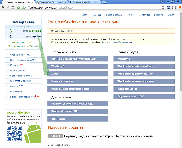Open Тарифы in the top menu

point(130,15)
